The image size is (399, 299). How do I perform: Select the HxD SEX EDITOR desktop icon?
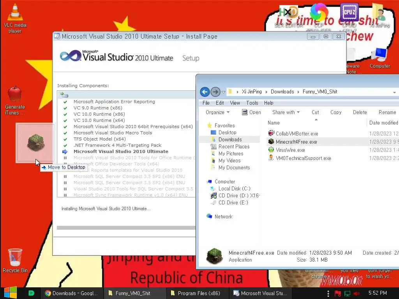tap(289, 16)
